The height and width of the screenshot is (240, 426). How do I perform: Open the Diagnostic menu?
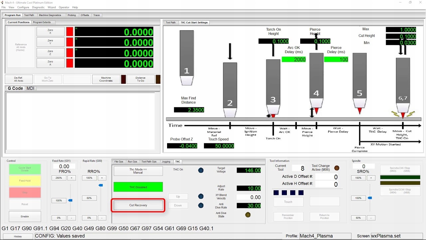pos(38,7)
